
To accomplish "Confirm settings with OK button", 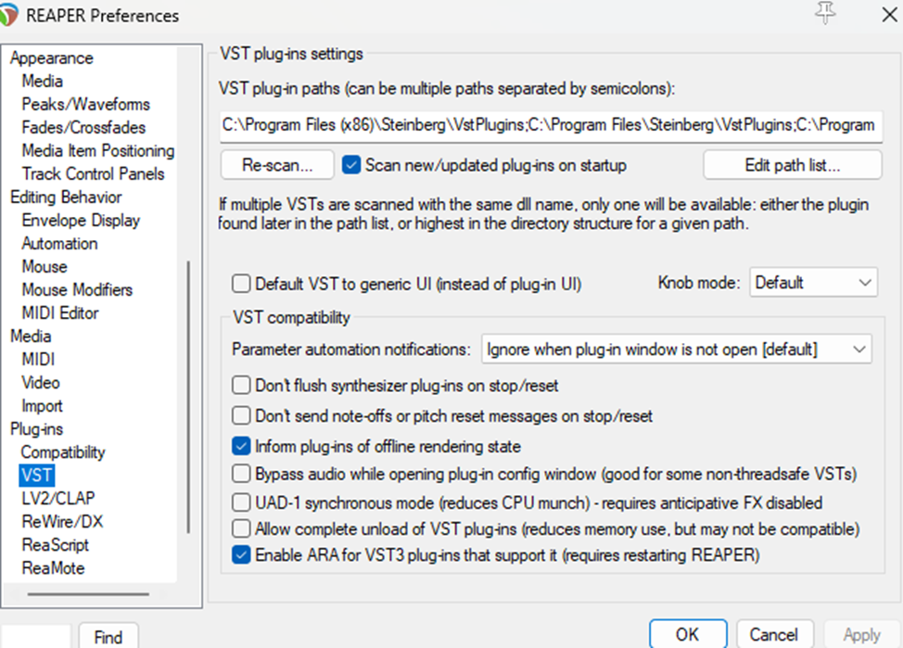I will (x=688, y=634).
